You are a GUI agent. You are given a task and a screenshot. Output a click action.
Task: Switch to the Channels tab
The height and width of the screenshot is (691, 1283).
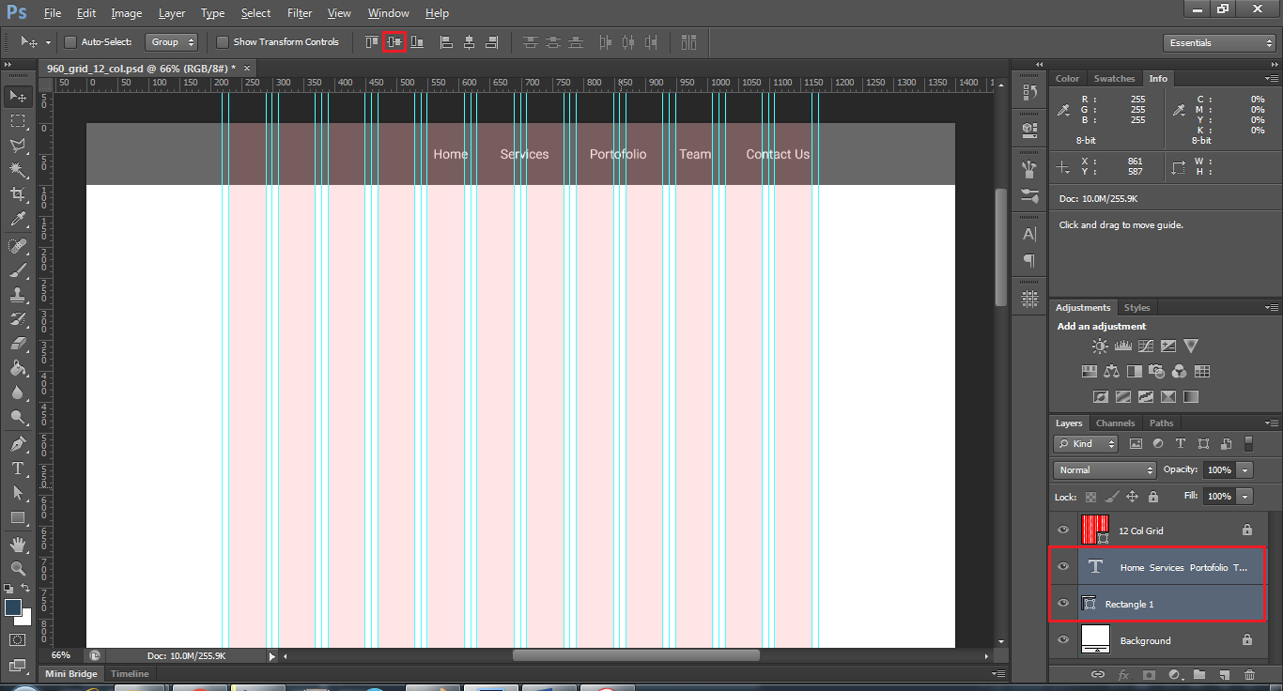click(x=1115, y=423)
